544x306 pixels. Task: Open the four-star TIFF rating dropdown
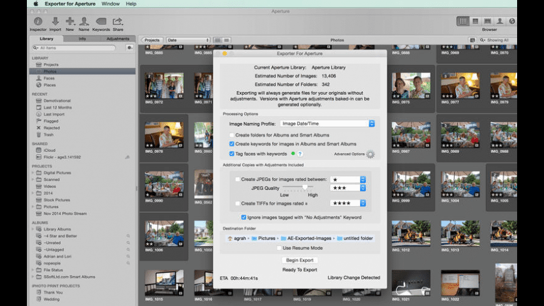coord(348,203)
